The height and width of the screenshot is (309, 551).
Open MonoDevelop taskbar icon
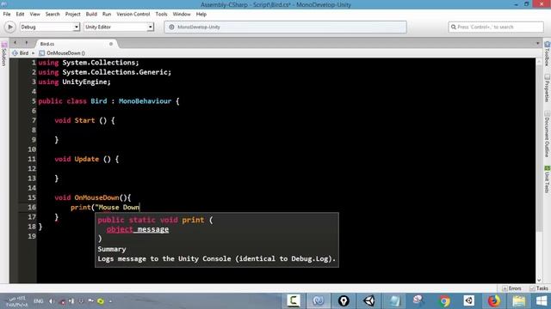click(x=319, y=300)
